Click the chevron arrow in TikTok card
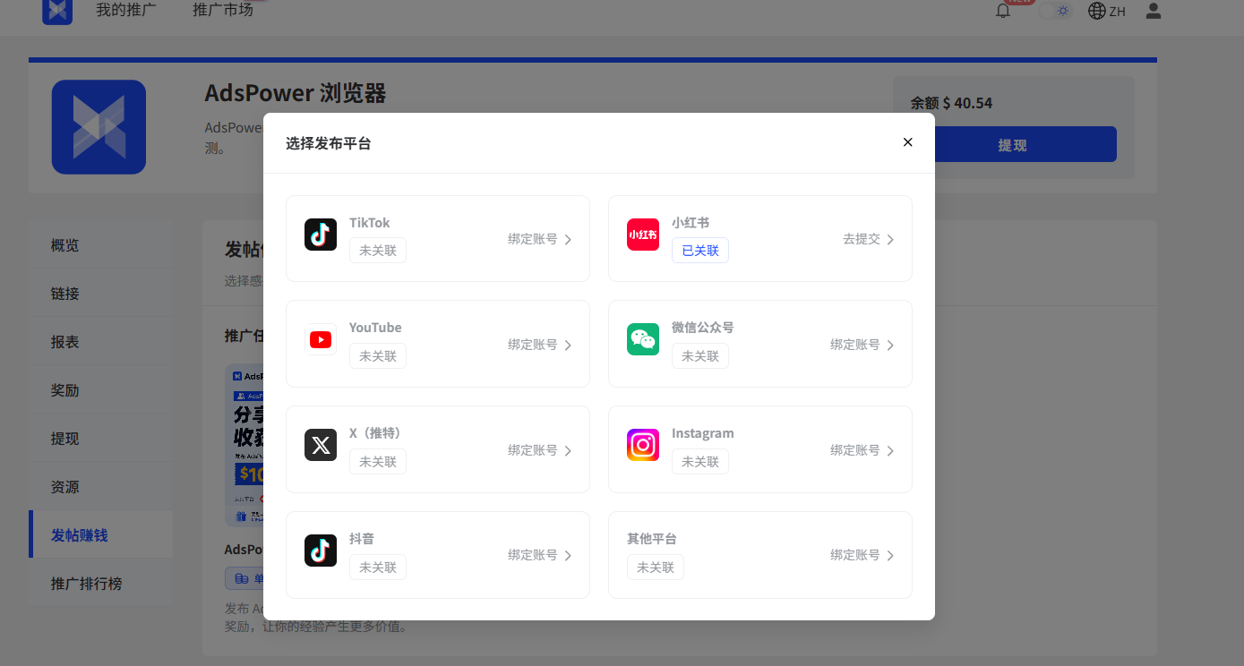The width and height of the screenshot is (1244, 666). click(x=568, y=240)
